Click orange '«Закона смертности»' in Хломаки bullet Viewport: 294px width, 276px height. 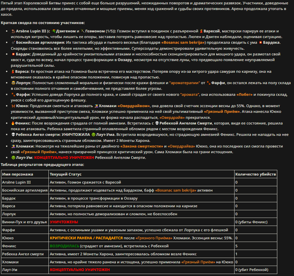142,146
